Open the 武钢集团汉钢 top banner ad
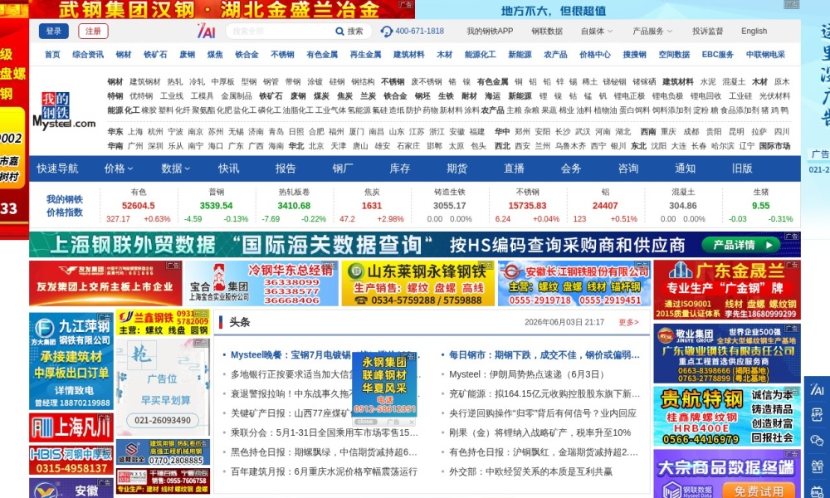This screenshot has height=498, width=830. point(222,9)
